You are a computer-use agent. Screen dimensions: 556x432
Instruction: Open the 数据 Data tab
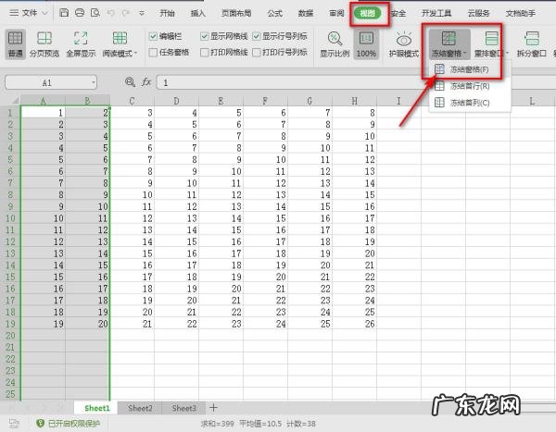[306, 14]
